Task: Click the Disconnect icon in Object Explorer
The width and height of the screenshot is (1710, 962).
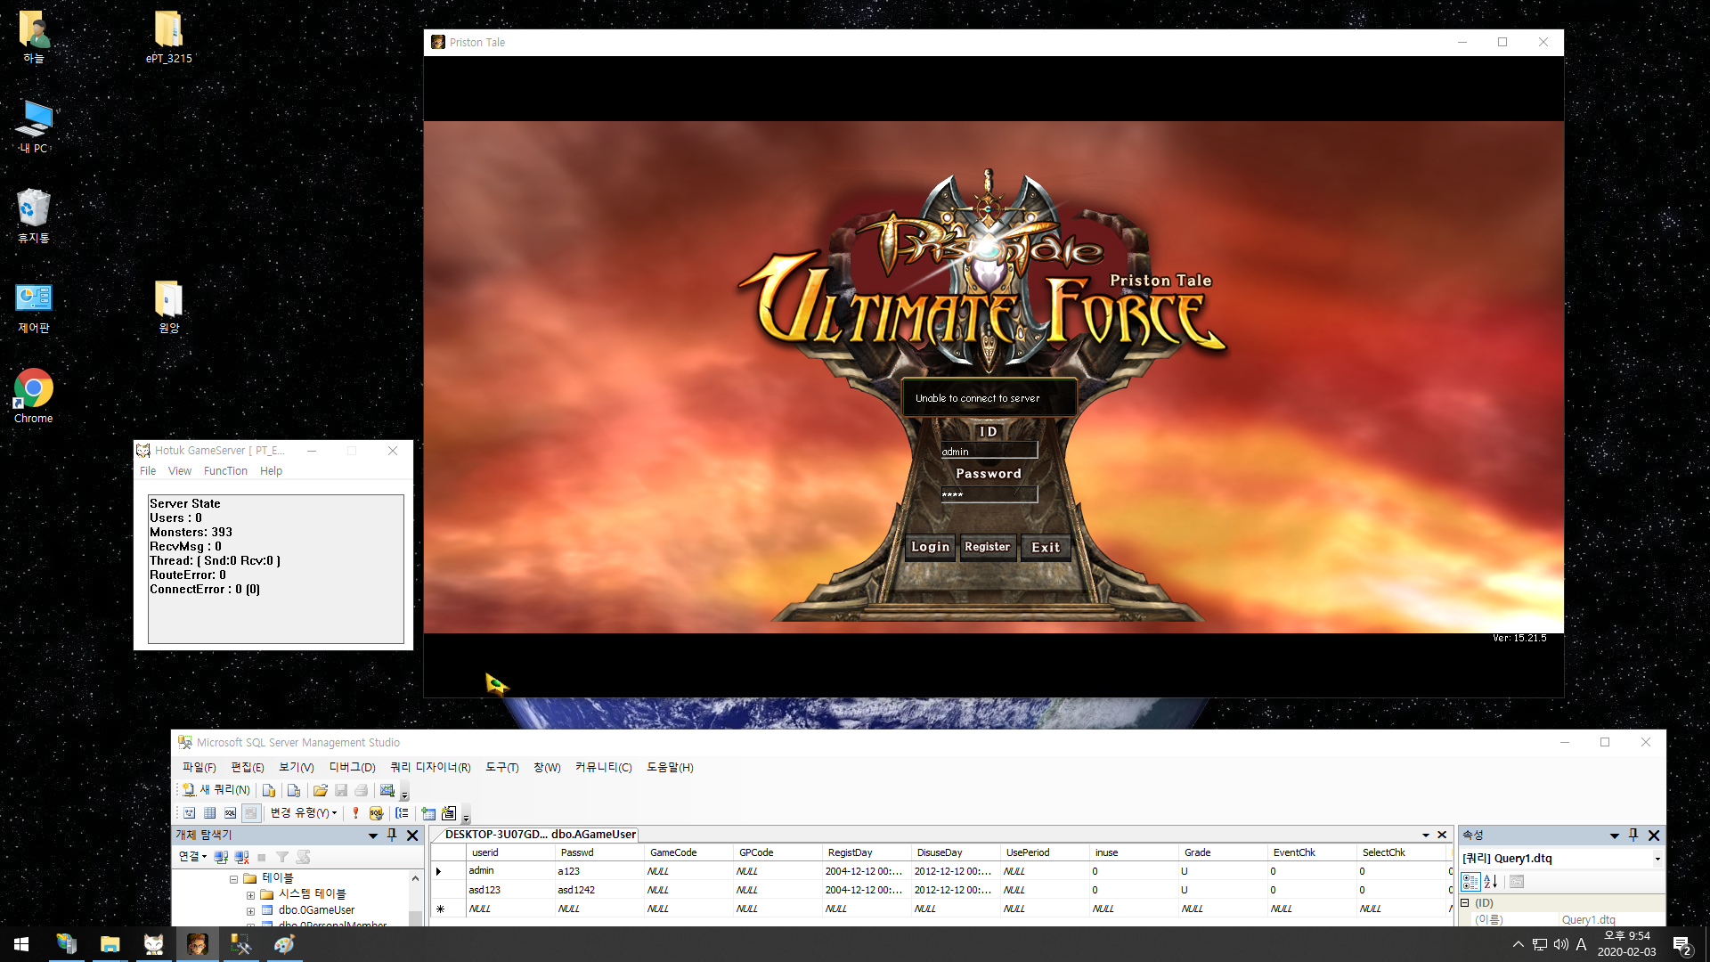Action: (x=241, y=857)
